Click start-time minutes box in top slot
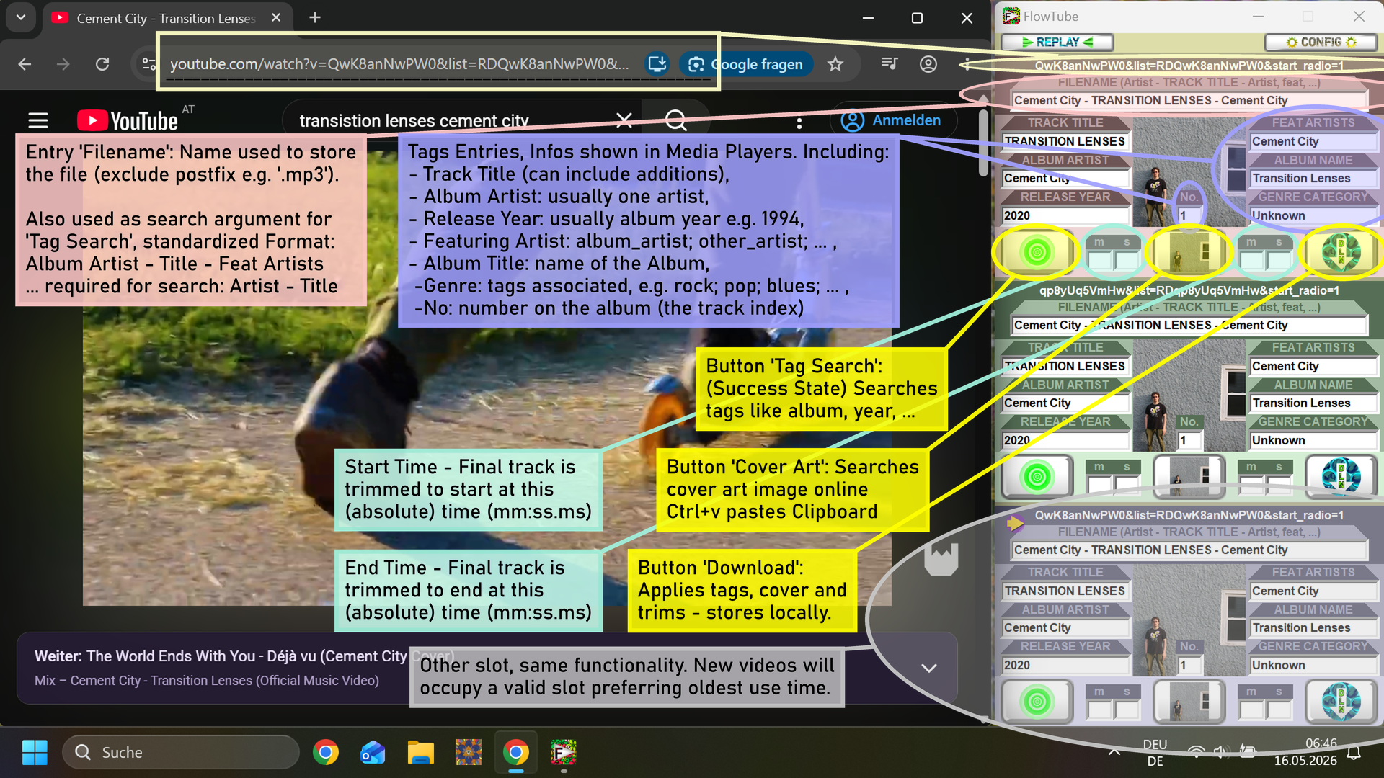Image resolution: width=1384 pixels, height=778 pixels. [1099, 260]
